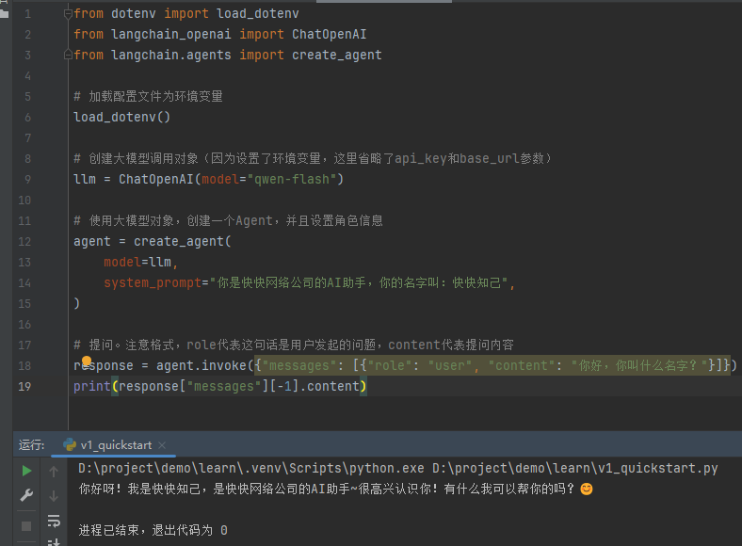Image resolution: width=742 pixels, height=546 pixels.
Task: Close the v1_quickstart run tab
Action: tap(161, 445)
